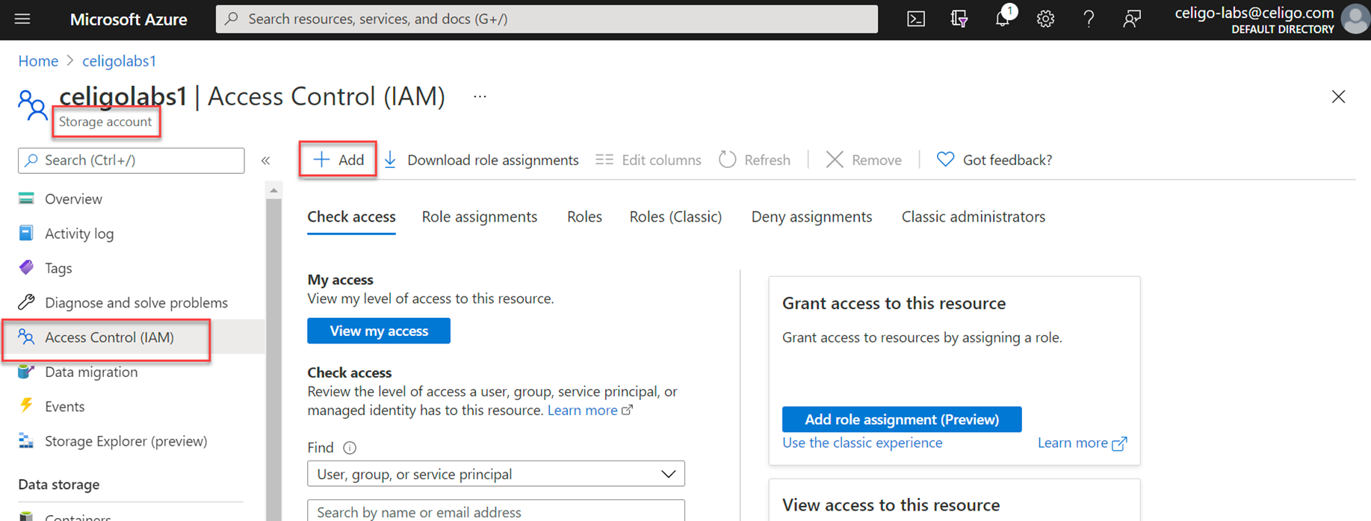Open the User, group, or service principal dropdown
Image resolution: width=1371 pixels, height=521 pixels.
496,474
